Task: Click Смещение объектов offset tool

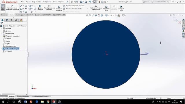Action: click(59, 8)
